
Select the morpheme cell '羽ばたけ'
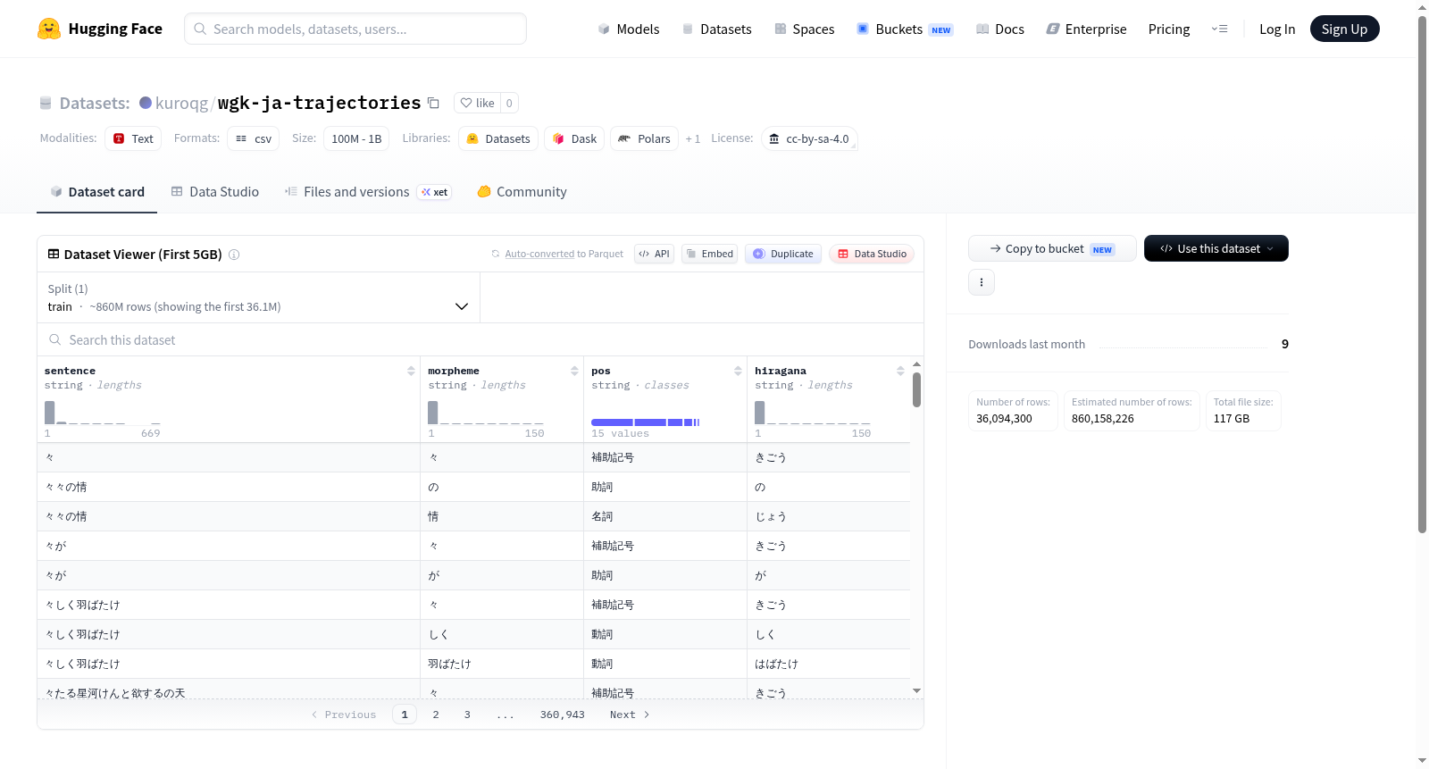pyautogui.click(x=502, y=664)
